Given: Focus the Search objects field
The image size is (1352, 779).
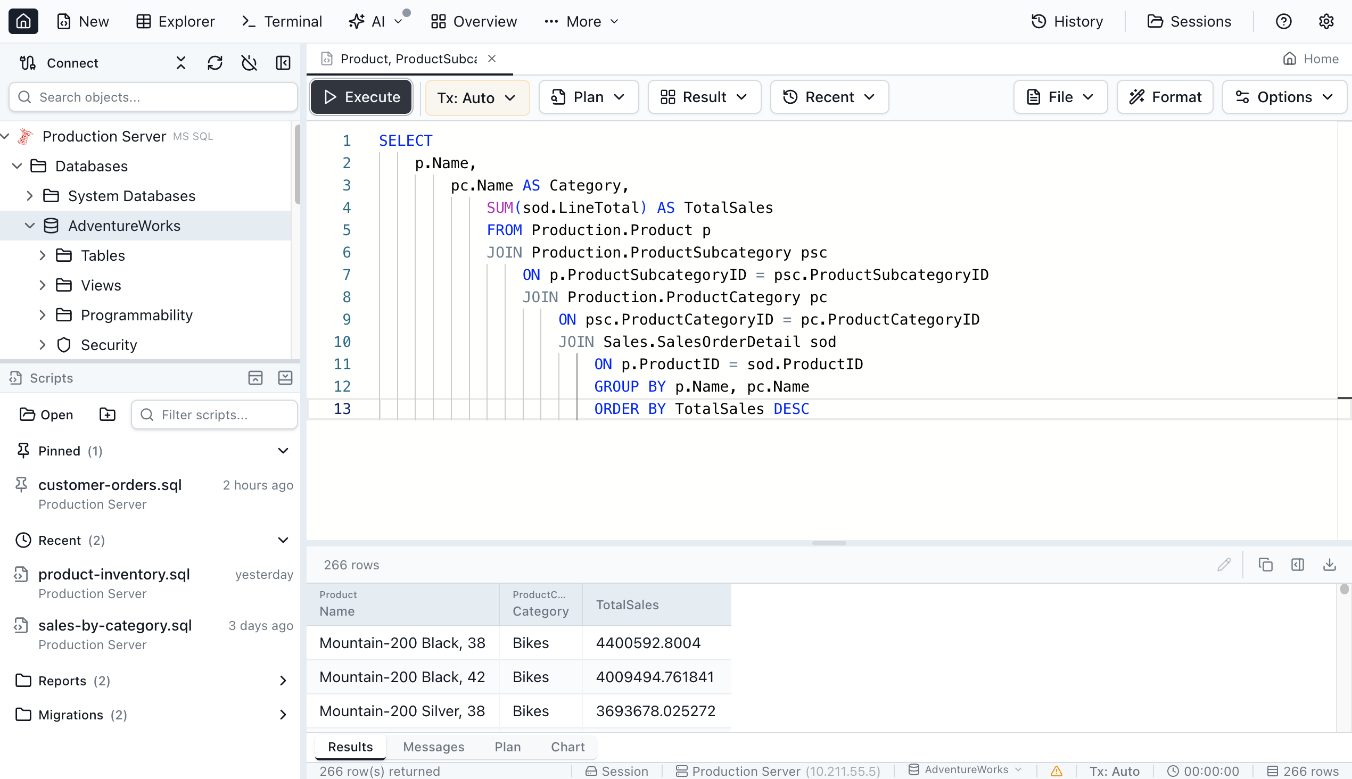Looking at the screenshot, I should click(153, 97).
